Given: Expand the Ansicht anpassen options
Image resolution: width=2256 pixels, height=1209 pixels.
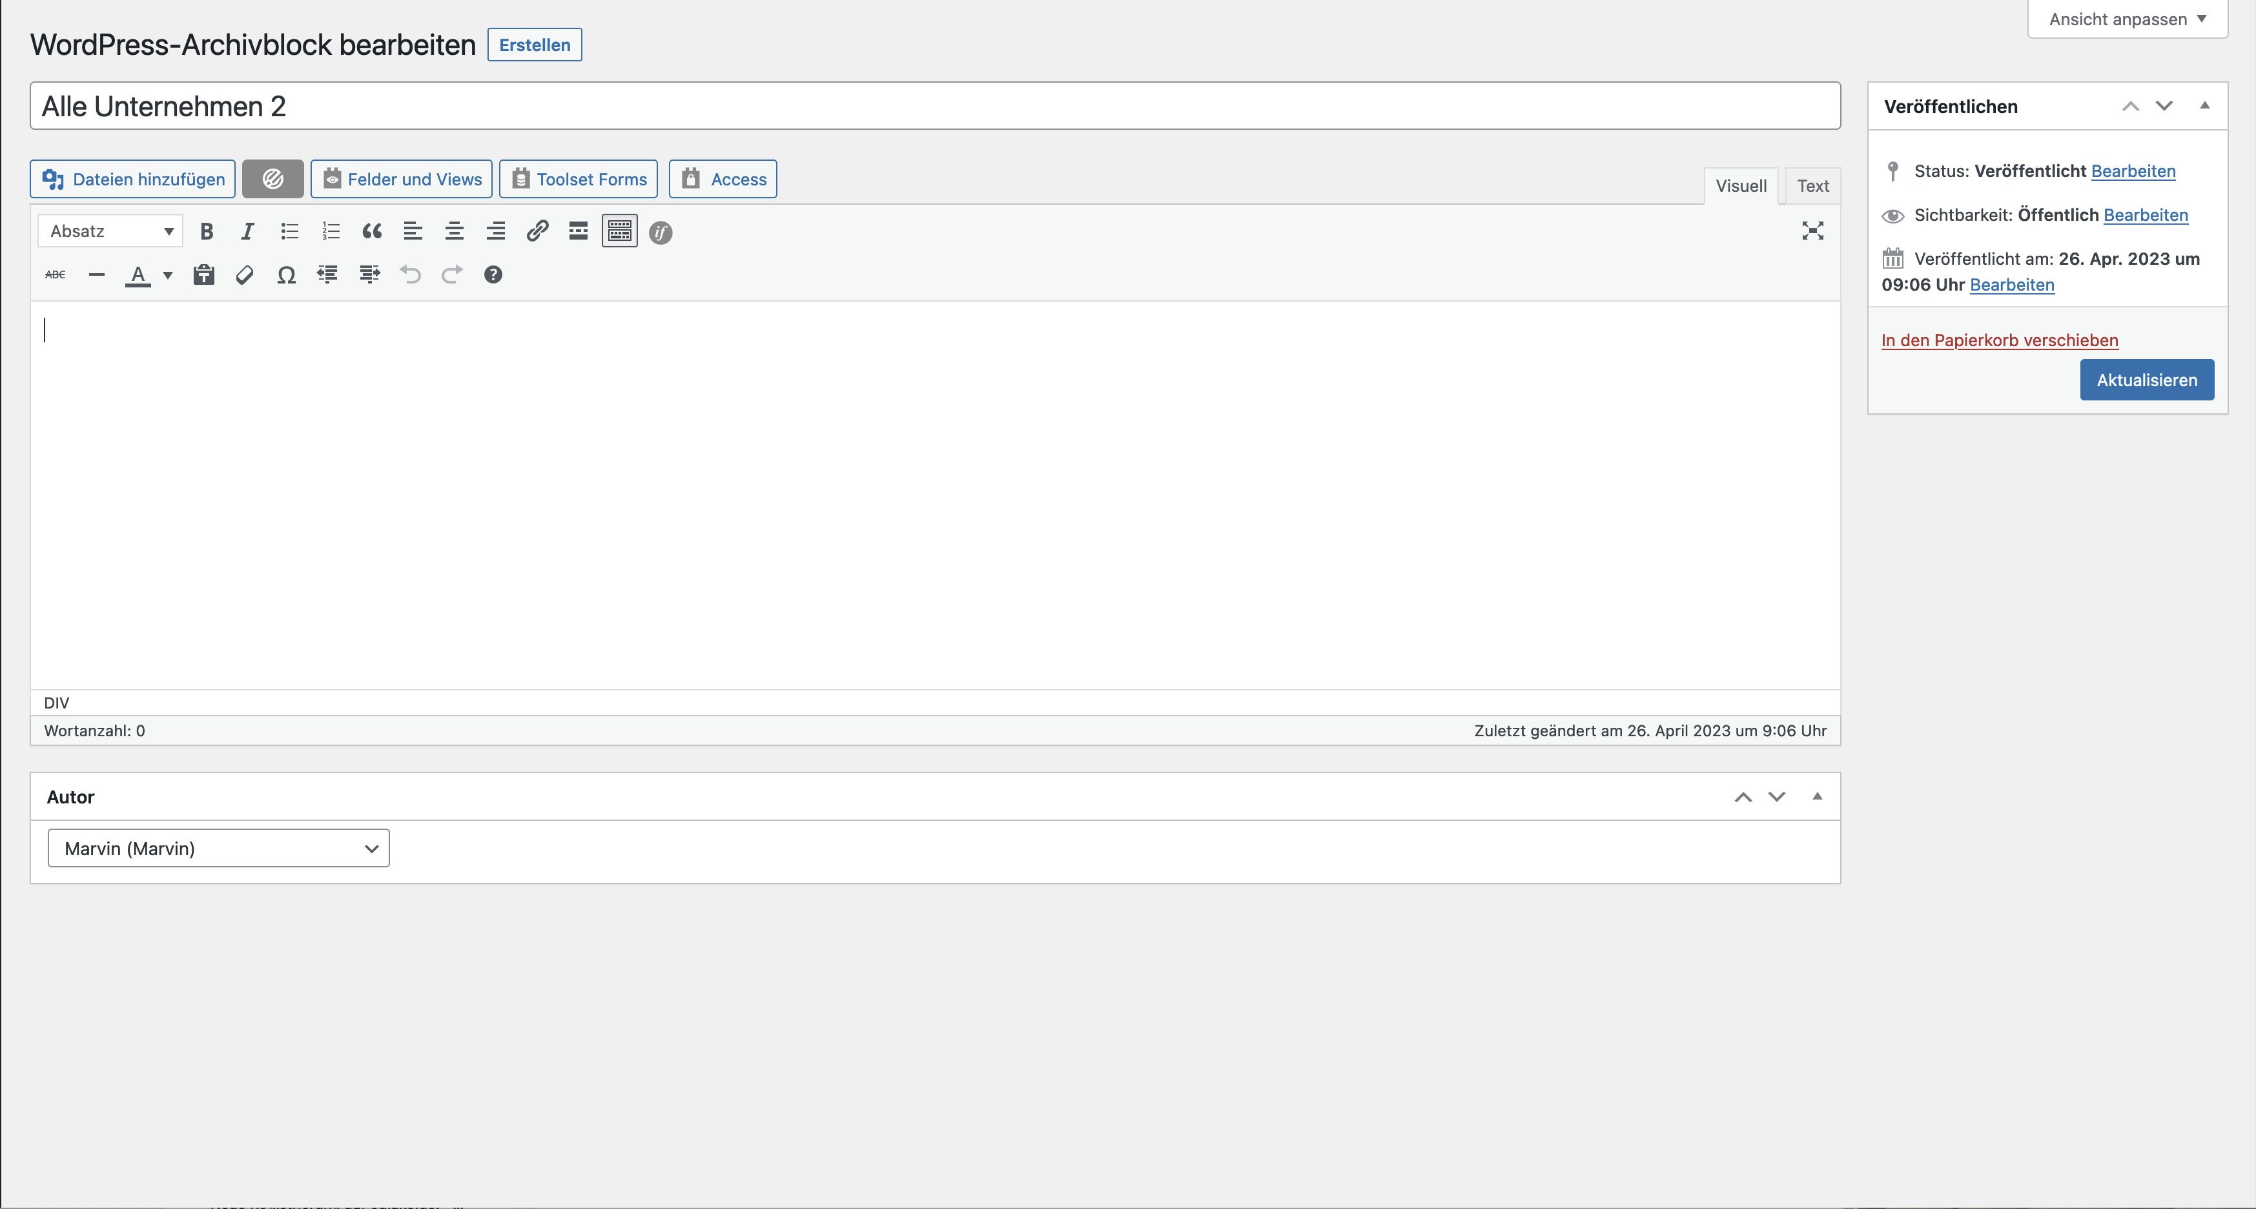Looking at the screenshot, I should (2128, 19).
